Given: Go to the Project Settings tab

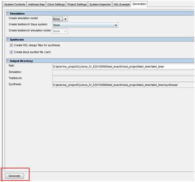Looking at the screenshot, I should point(77,4).
